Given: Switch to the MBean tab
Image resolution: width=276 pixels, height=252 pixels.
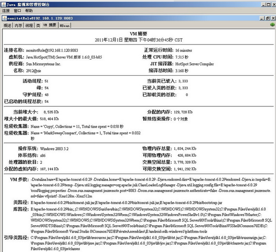Looking at the screenshot, I should (65, 26).
